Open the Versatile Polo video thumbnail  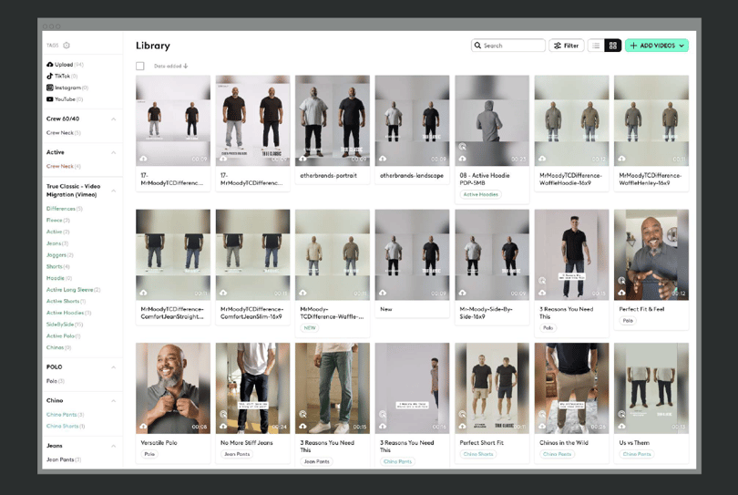173,388
